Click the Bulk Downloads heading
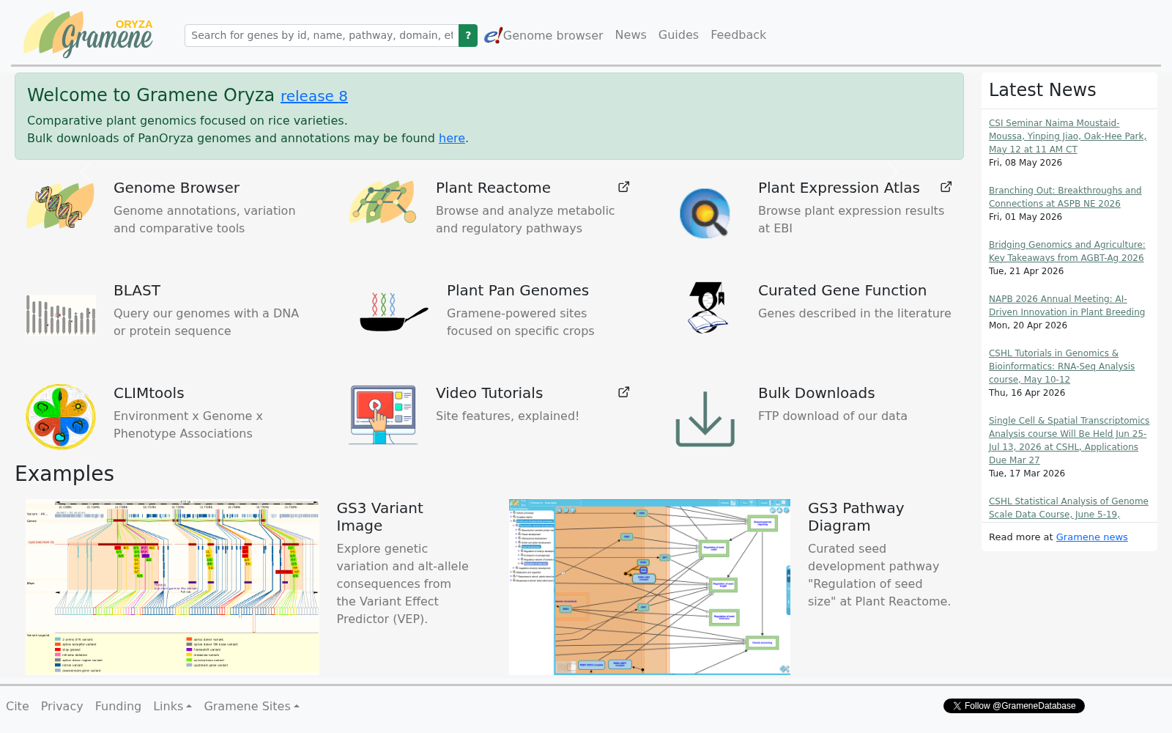1172x733 pixels. pos(817,393)
